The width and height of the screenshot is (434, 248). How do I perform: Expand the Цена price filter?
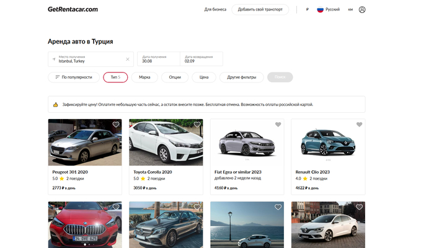pos(203,77)
